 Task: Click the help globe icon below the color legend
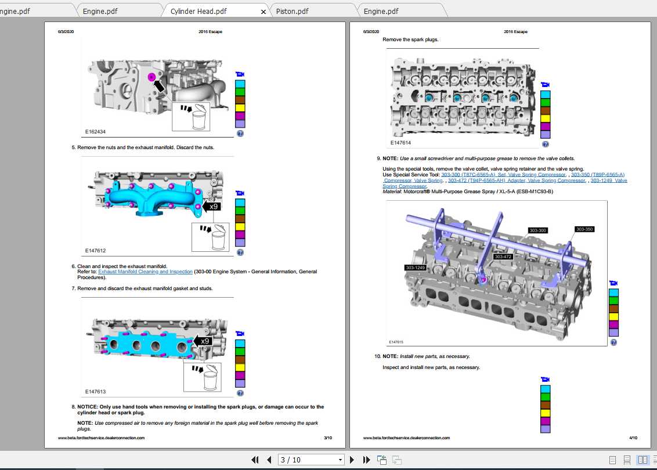(240, 132)
